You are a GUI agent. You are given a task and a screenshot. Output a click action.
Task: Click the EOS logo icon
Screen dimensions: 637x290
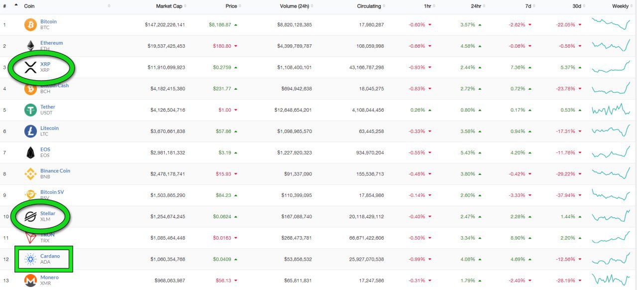[31, 152]
